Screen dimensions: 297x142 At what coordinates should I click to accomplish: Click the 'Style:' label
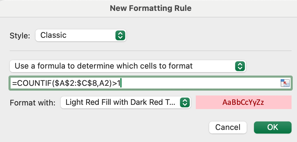click(20, 36)
